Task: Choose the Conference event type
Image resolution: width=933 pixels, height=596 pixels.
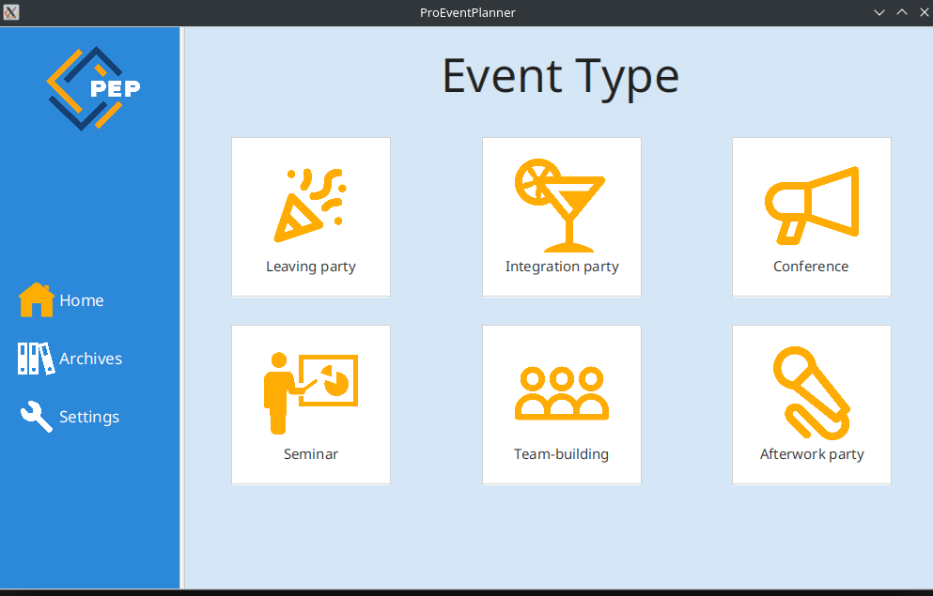Action: pyautogui.click(x=811, y=216)
